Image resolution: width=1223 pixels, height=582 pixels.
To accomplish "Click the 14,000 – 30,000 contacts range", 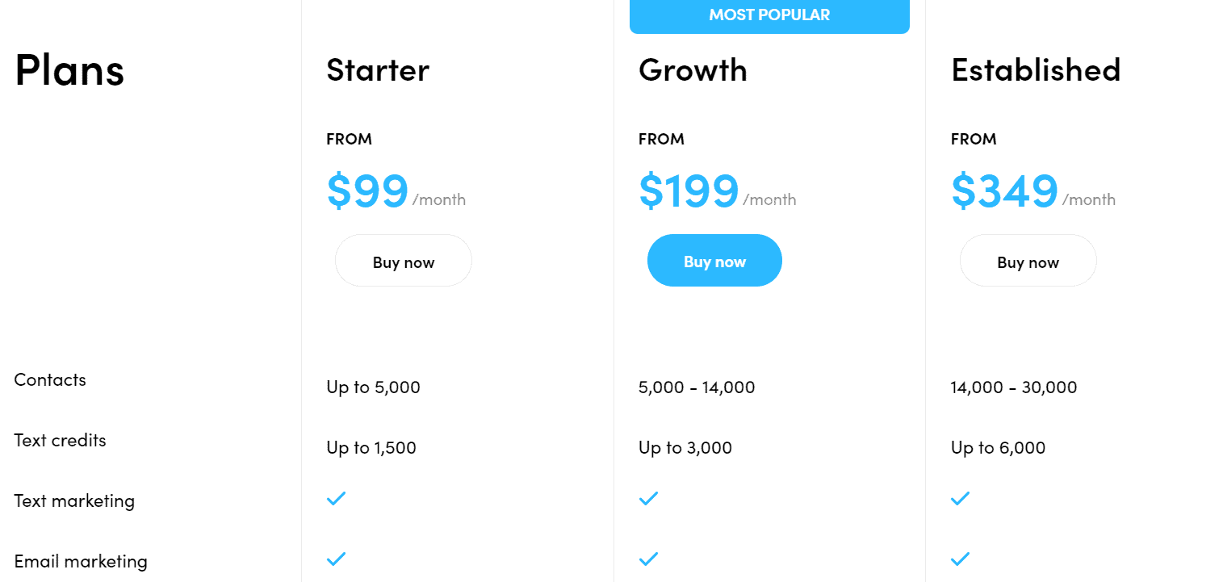I will point(1013,387).
